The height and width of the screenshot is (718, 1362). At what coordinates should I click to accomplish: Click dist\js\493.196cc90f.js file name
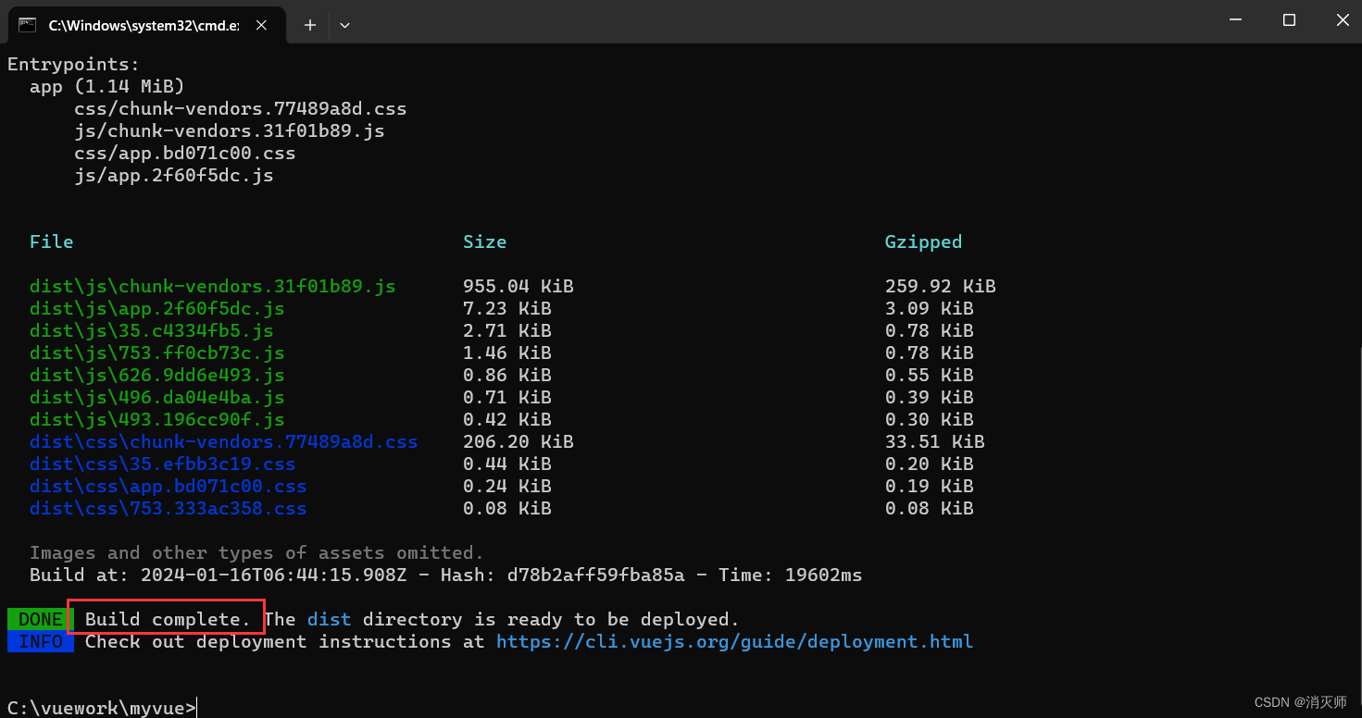[x=162, y=419]
